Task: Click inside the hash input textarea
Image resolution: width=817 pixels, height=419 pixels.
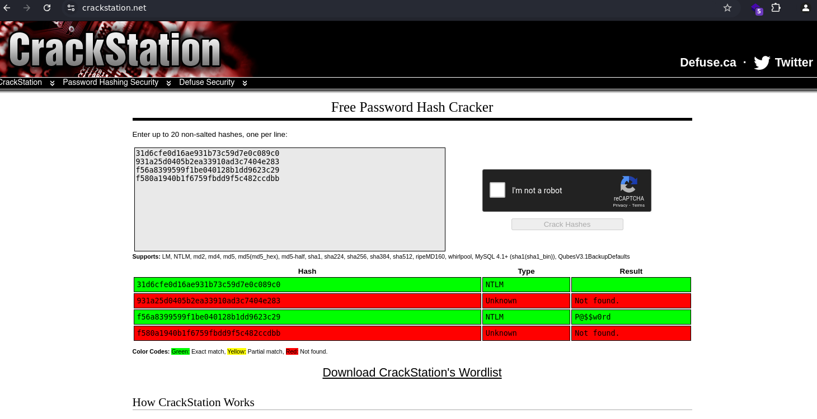Action: [290, 199]
